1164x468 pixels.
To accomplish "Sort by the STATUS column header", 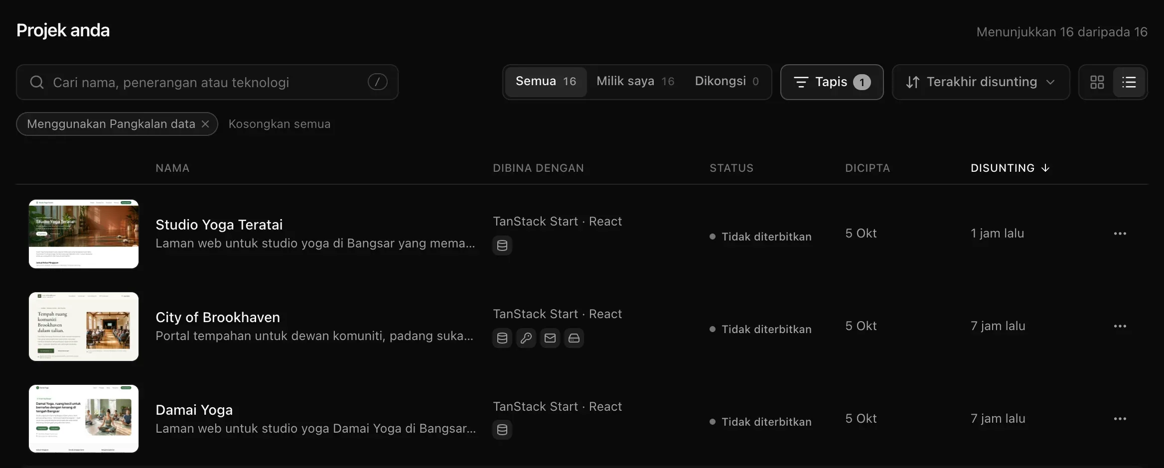I will point(731,168).
